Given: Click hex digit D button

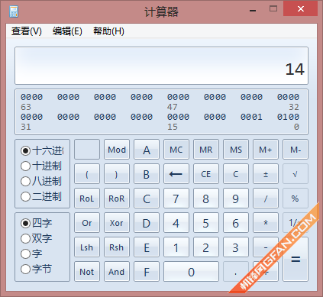Looking at the screenshot, I should 147,223.
